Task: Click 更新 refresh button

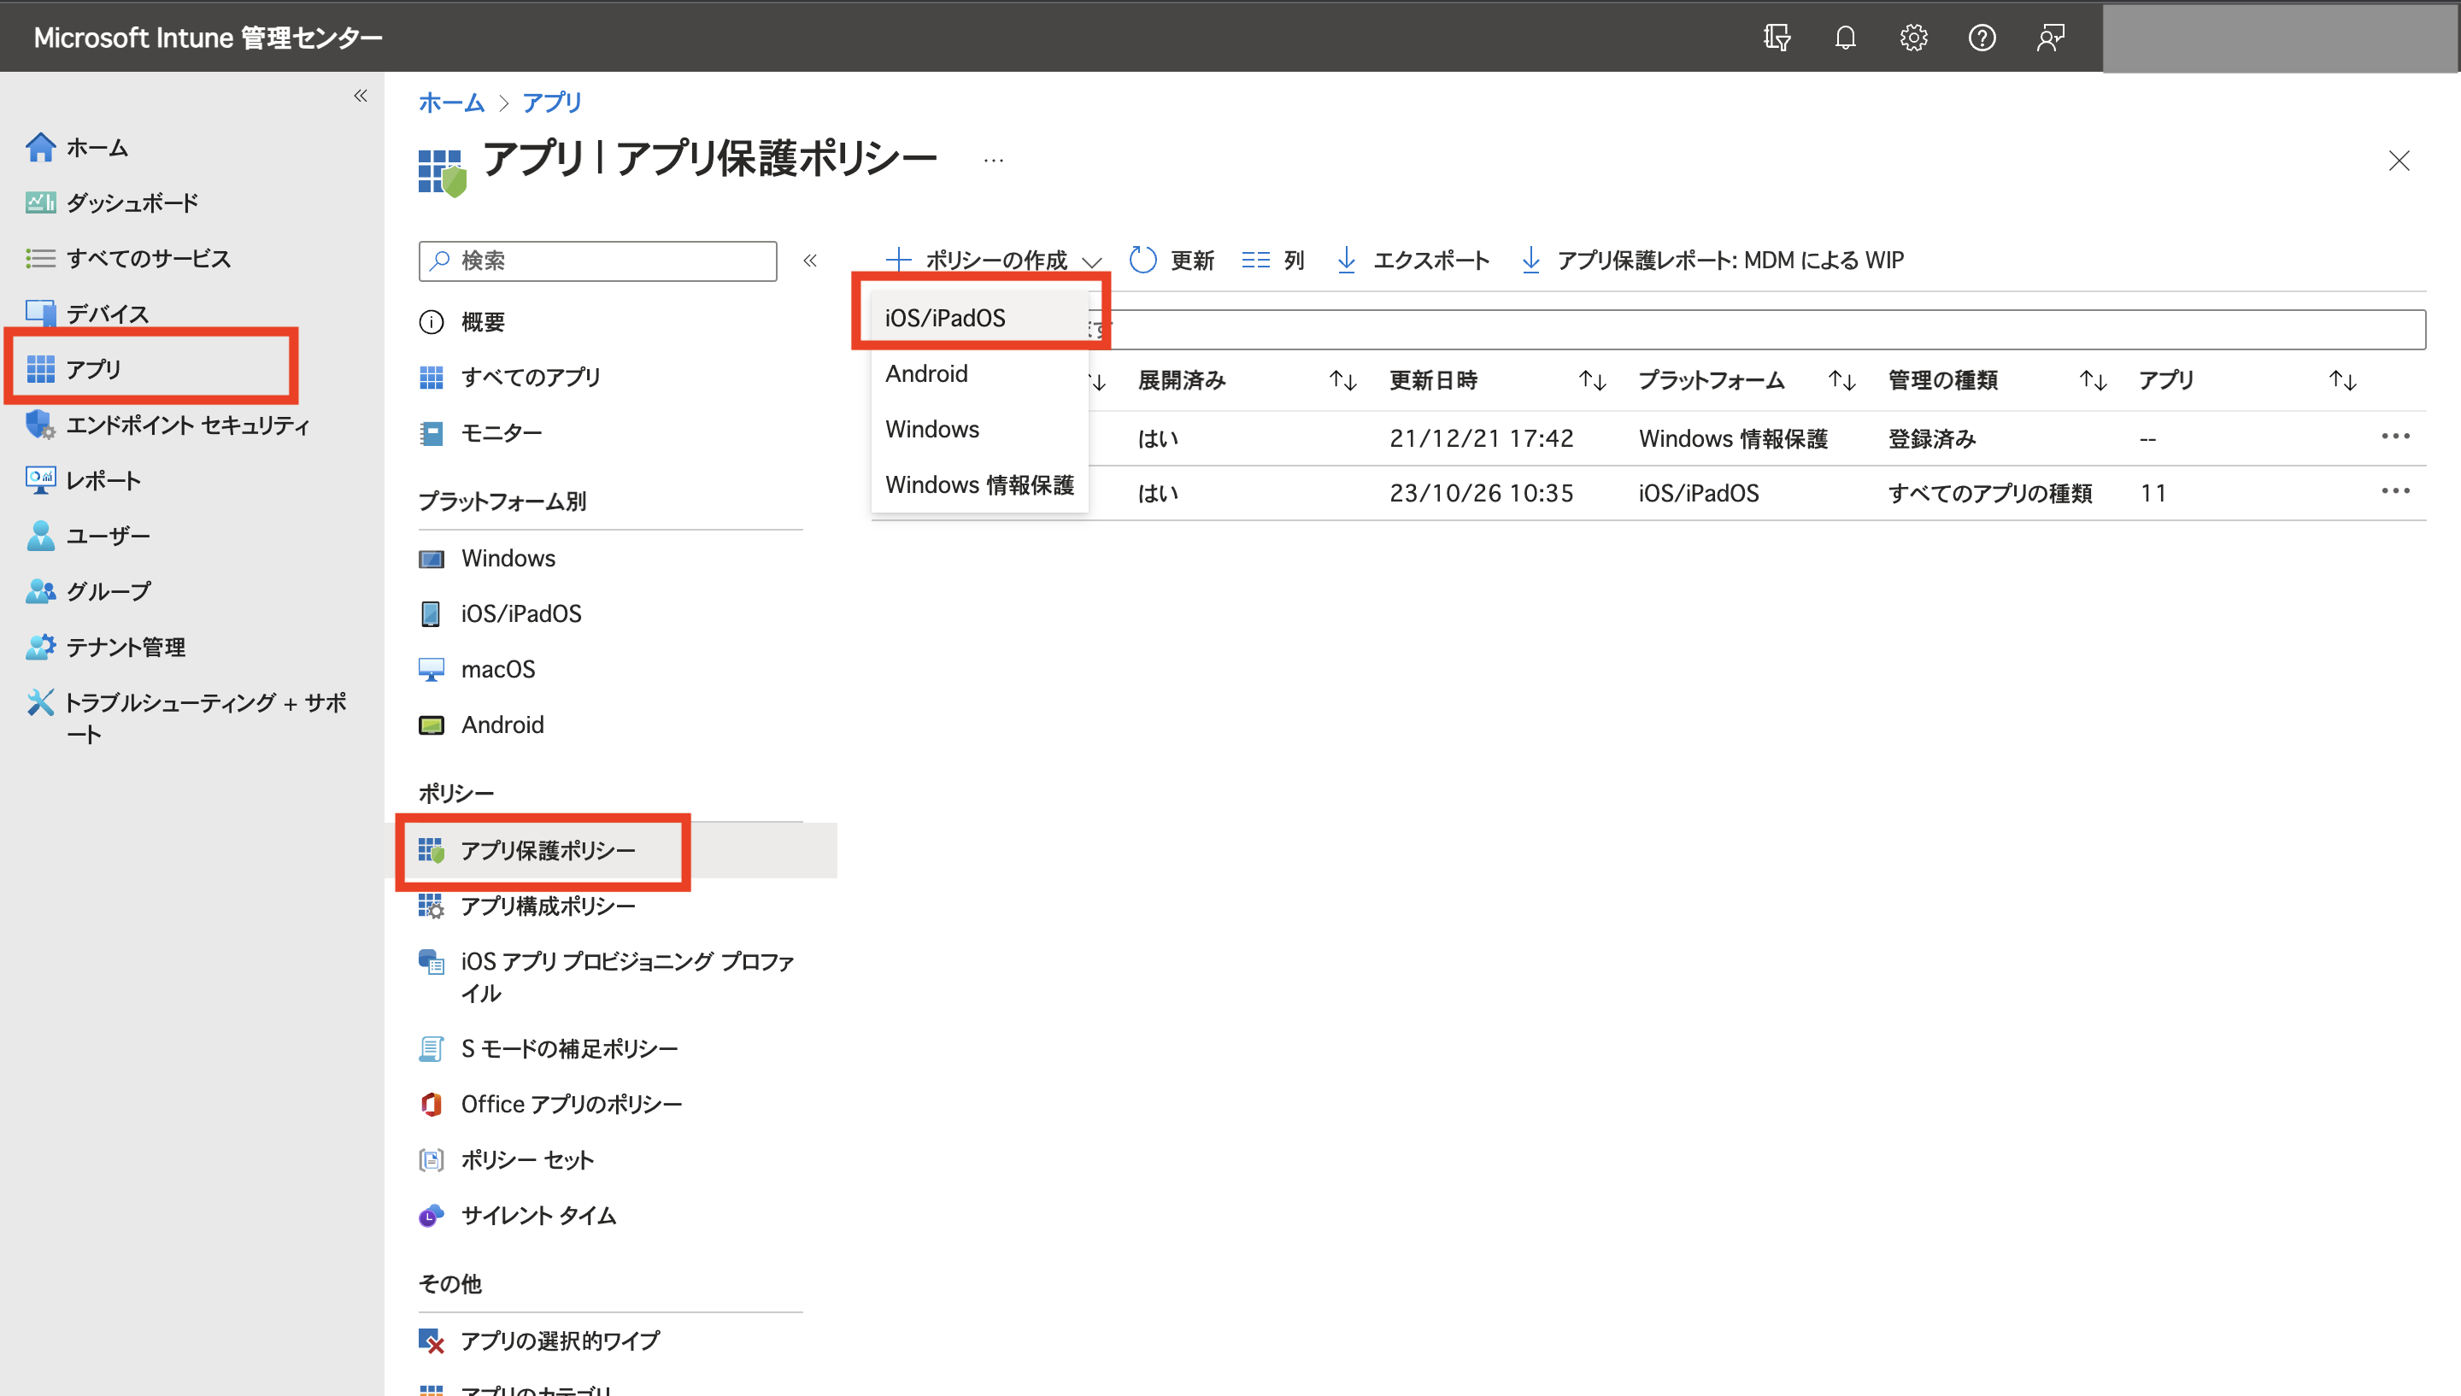Action: [1172, 260]
